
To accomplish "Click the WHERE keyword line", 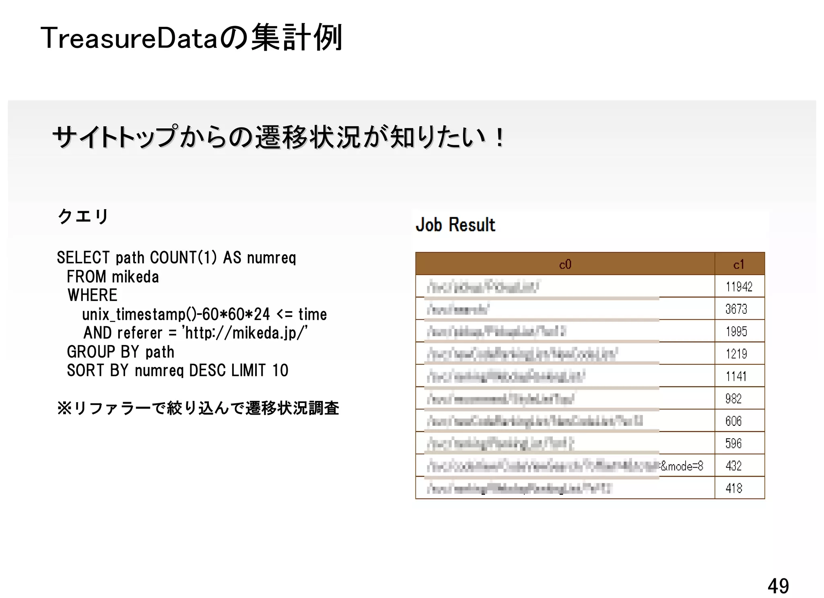I will pyautogui.click(x=93, y=295).
